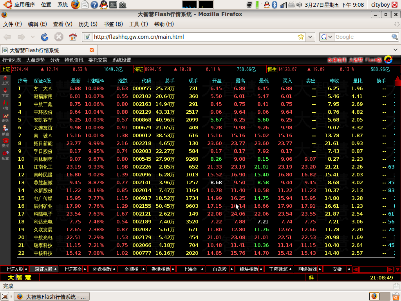Open the 配置 gear settings icon
The image size is (401, 301).
click(x=5, y=155)
